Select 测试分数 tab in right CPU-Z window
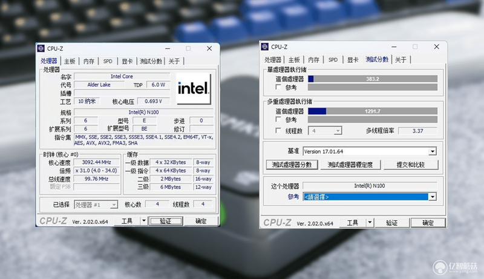Viewport: 484px width, 279px height. [377, 59]
